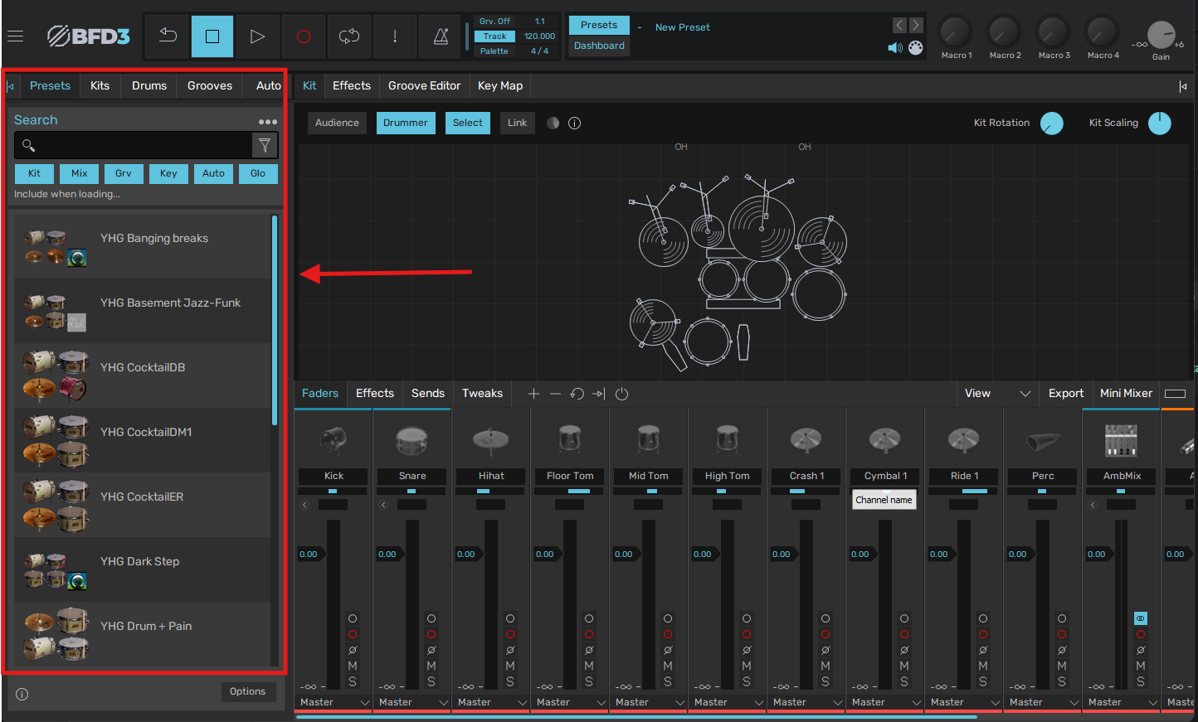Start playback with the play button

257,36
